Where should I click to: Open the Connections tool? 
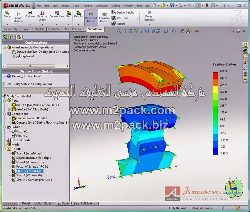[x=57, y=14]
